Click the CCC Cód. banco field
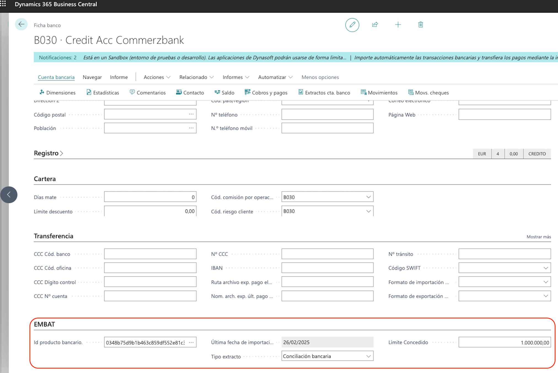The width and height of the screenshot is (558, 373). coord(150,254)
